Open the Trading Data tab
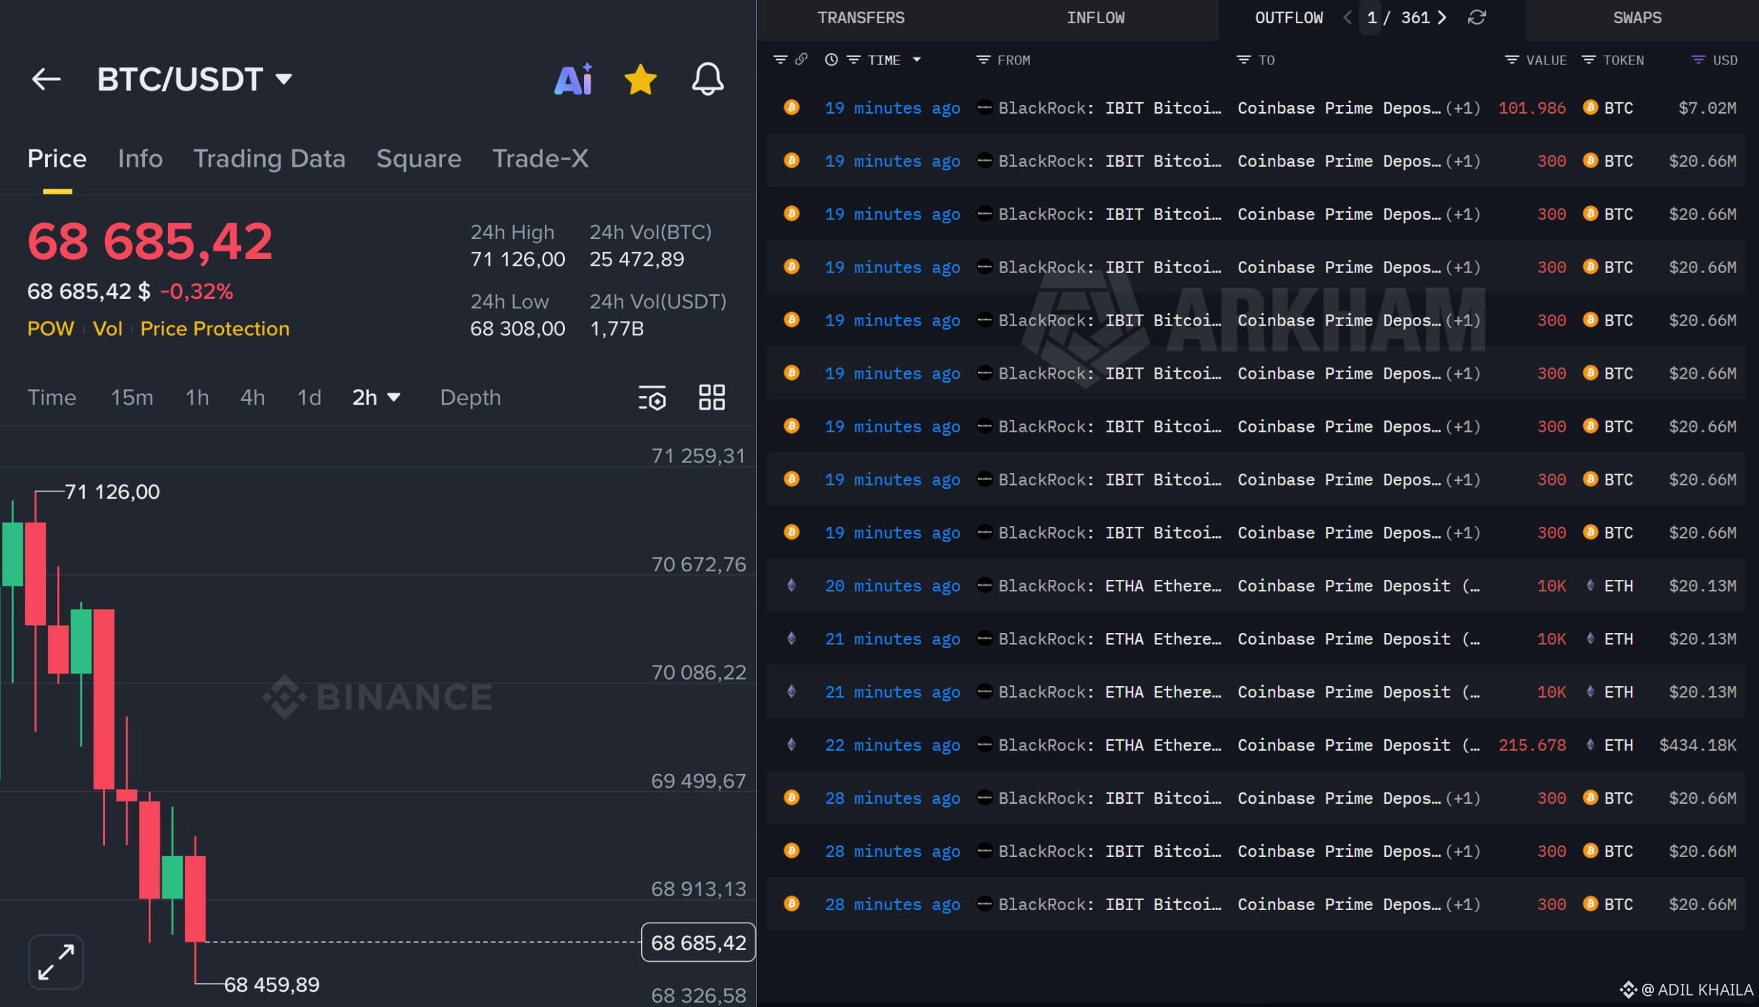The height and width of the screenshot is (1007, 1759). pyautogui.click(x=269, y=158)
